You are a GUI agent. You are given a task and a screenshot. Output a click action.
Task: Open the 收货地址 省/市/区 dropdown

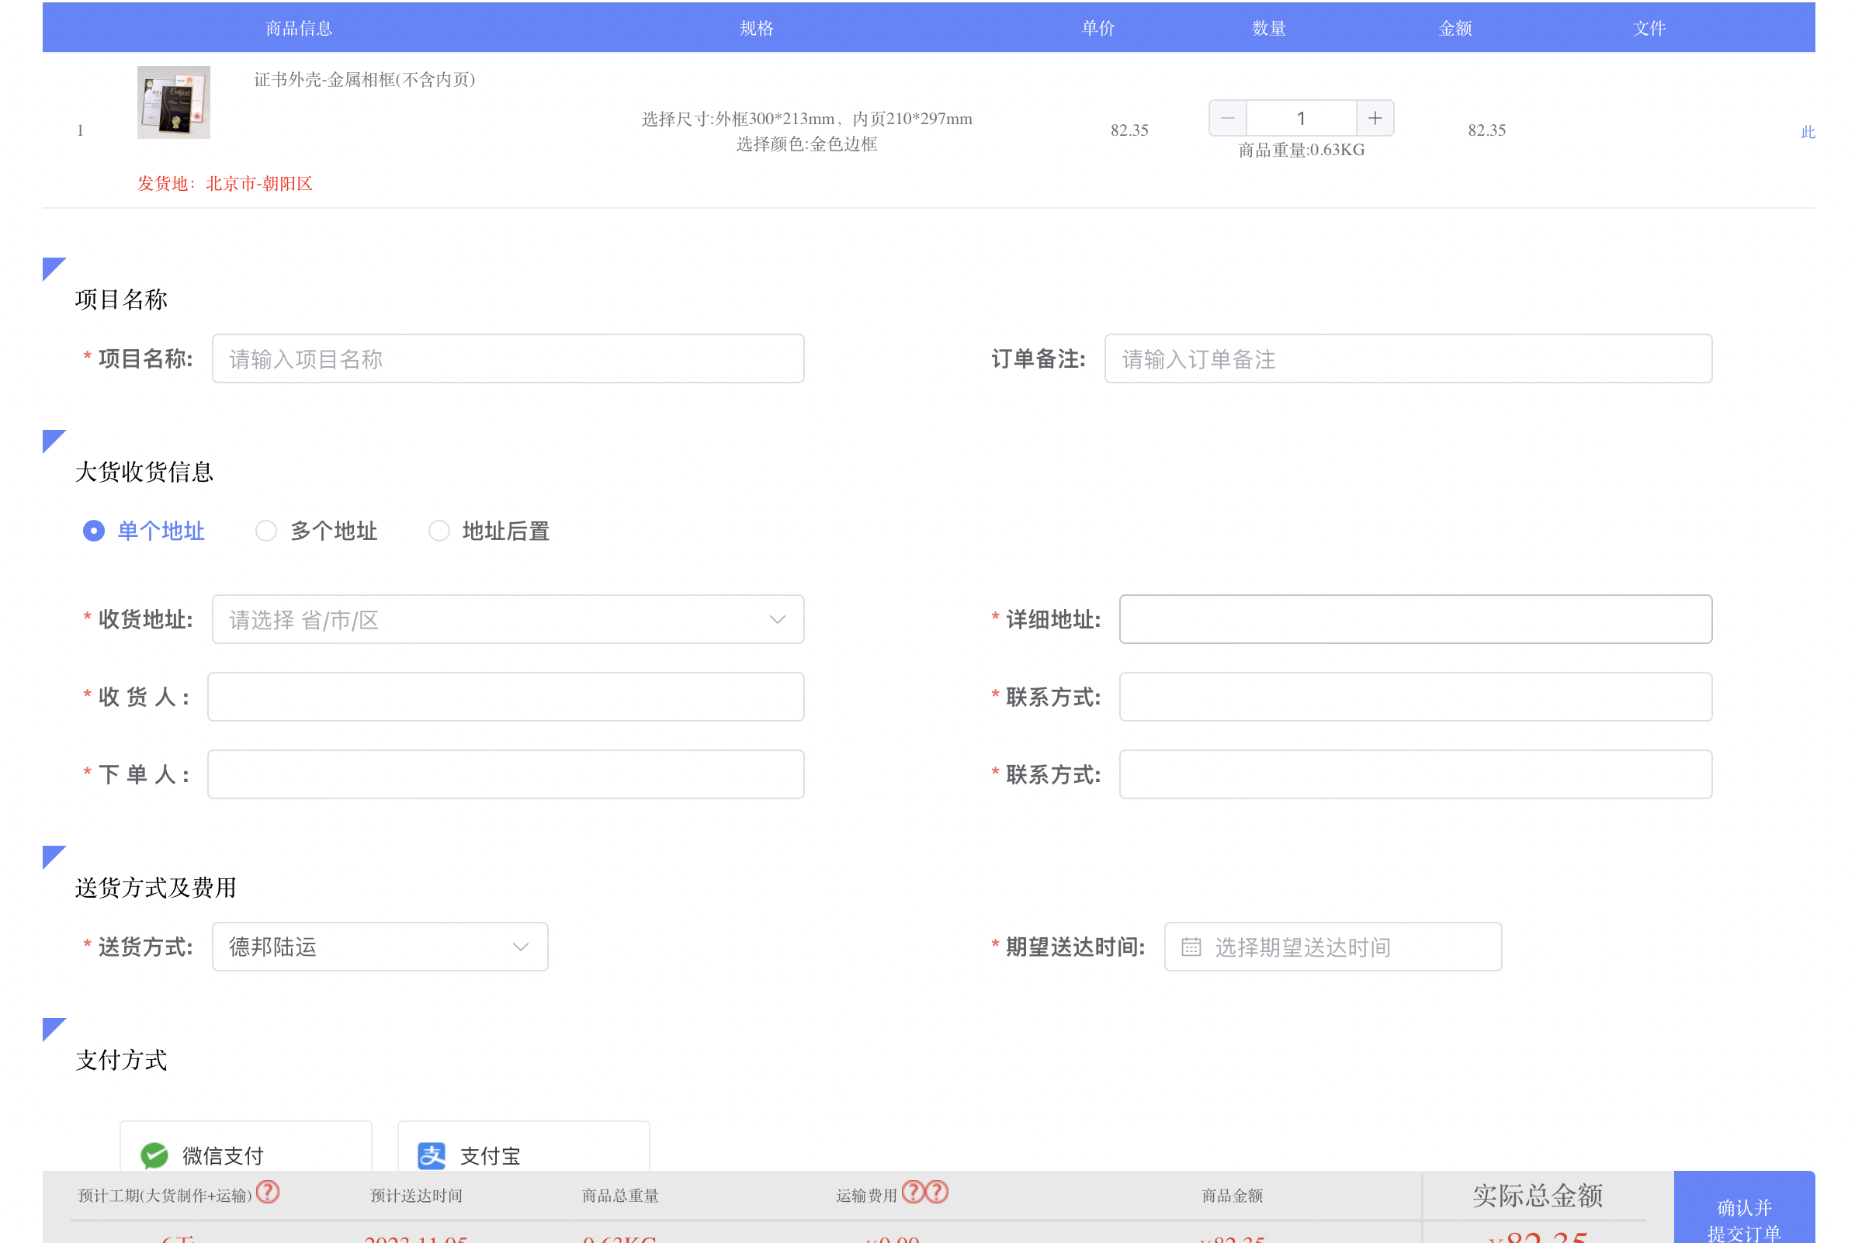point(508,619)
